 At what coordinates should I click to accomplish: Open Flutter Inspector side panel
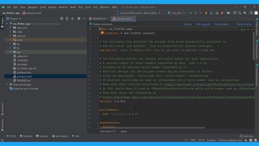tap(257, 49)
